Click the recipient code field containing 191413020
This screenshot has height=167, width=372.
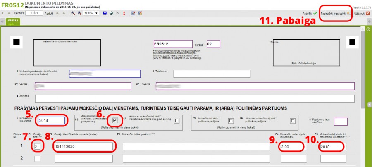[x=83, y=146]
